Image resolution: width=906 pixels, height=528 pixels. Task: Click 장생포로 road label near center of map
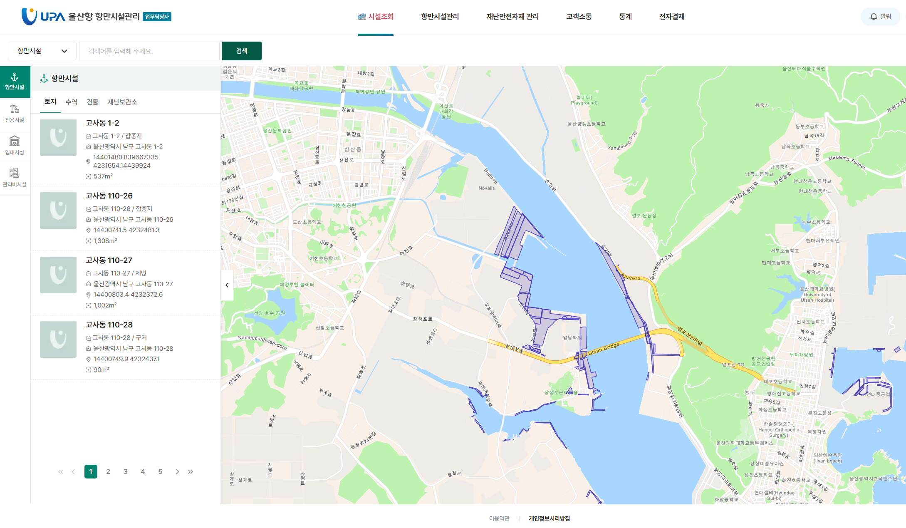coord(423,319)
